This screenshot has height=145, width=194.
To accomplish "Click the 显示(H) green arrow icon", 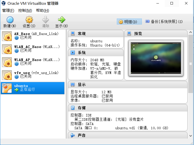I will tap(61, 20).
